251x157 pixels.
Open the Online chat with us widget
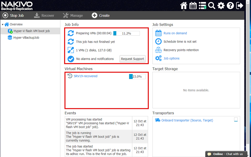226,154
